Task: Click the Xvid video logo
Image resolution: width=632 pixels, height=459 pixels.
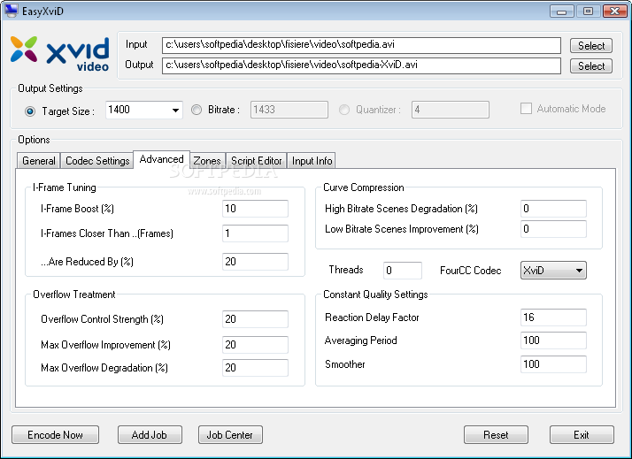Action: [x=59, y=54]
